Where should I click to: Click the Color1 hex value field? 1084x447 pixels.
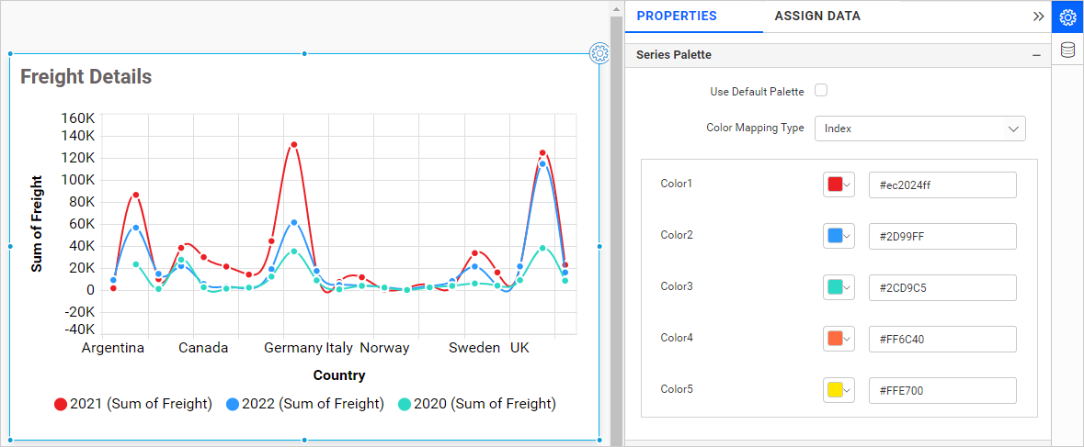[x=941, y=184]
